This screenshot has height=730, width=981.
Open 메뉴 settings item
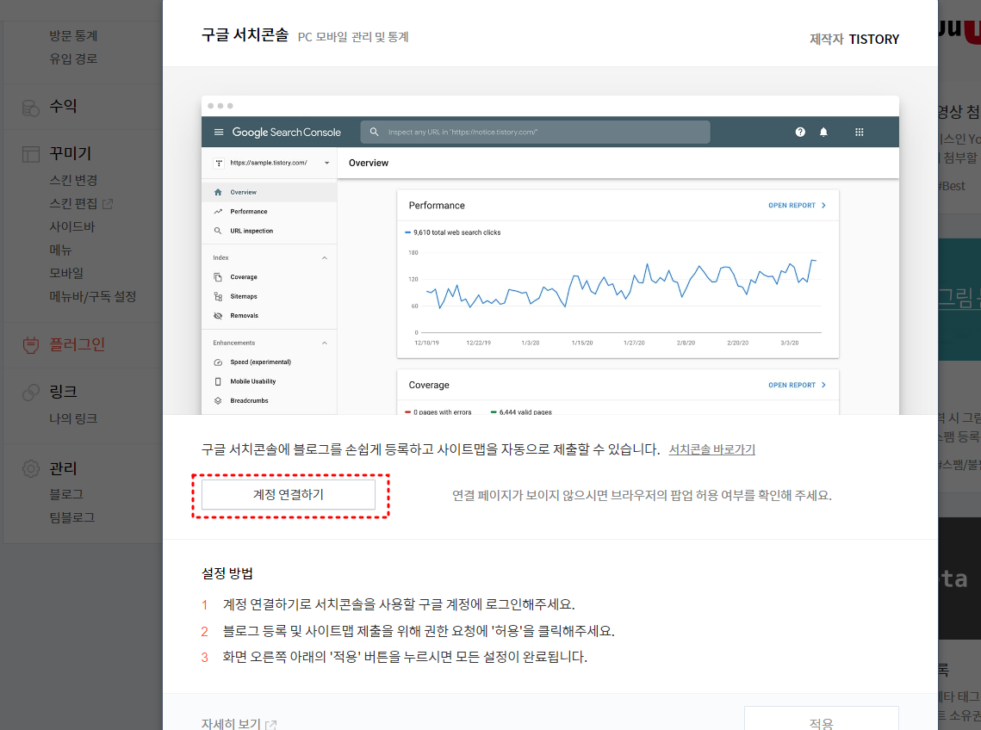tap(60, 250)
